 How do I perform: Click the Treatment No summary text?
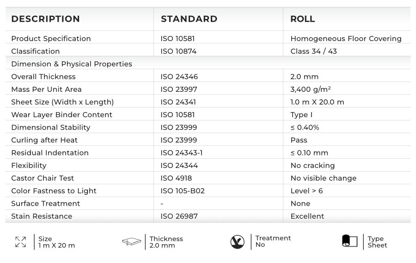point(273,241)
